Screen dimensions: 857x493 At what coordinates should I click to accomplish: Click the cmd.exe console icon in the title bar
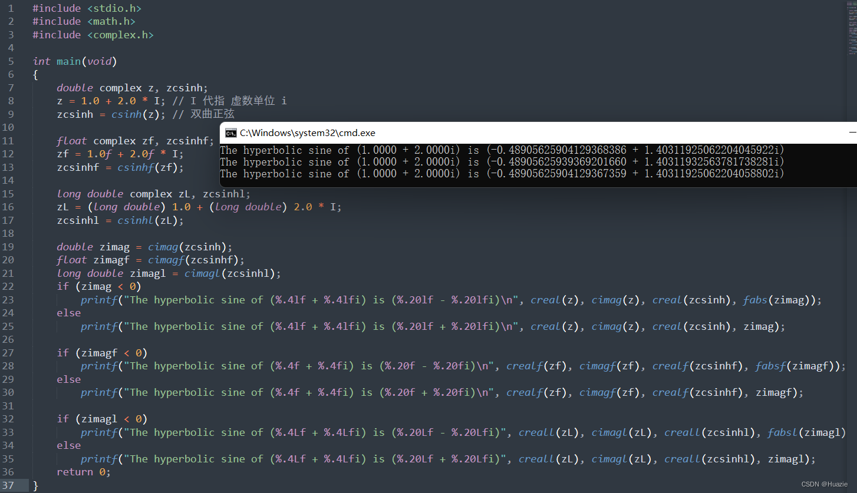point(231,133)
